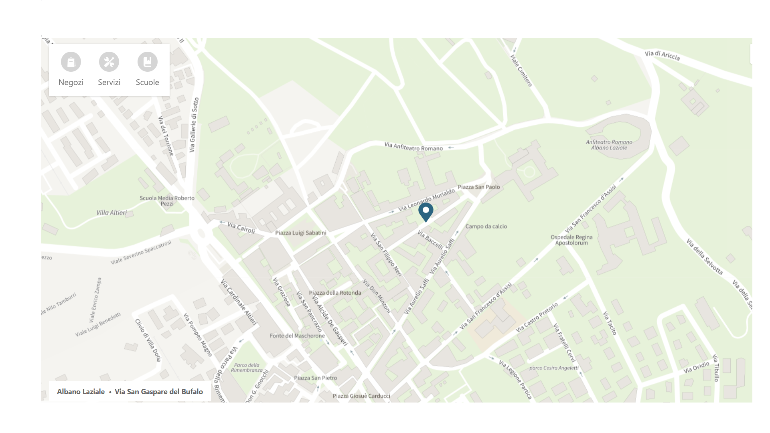Click the Piazza della Rotonda label
This screenshot has height=433, width=770.
pos(335,293)
